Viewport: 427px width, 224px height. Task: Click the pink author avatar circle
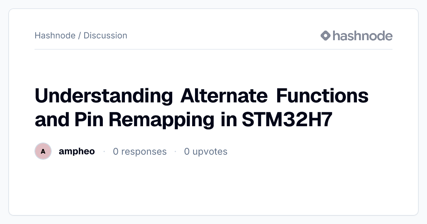43,151
